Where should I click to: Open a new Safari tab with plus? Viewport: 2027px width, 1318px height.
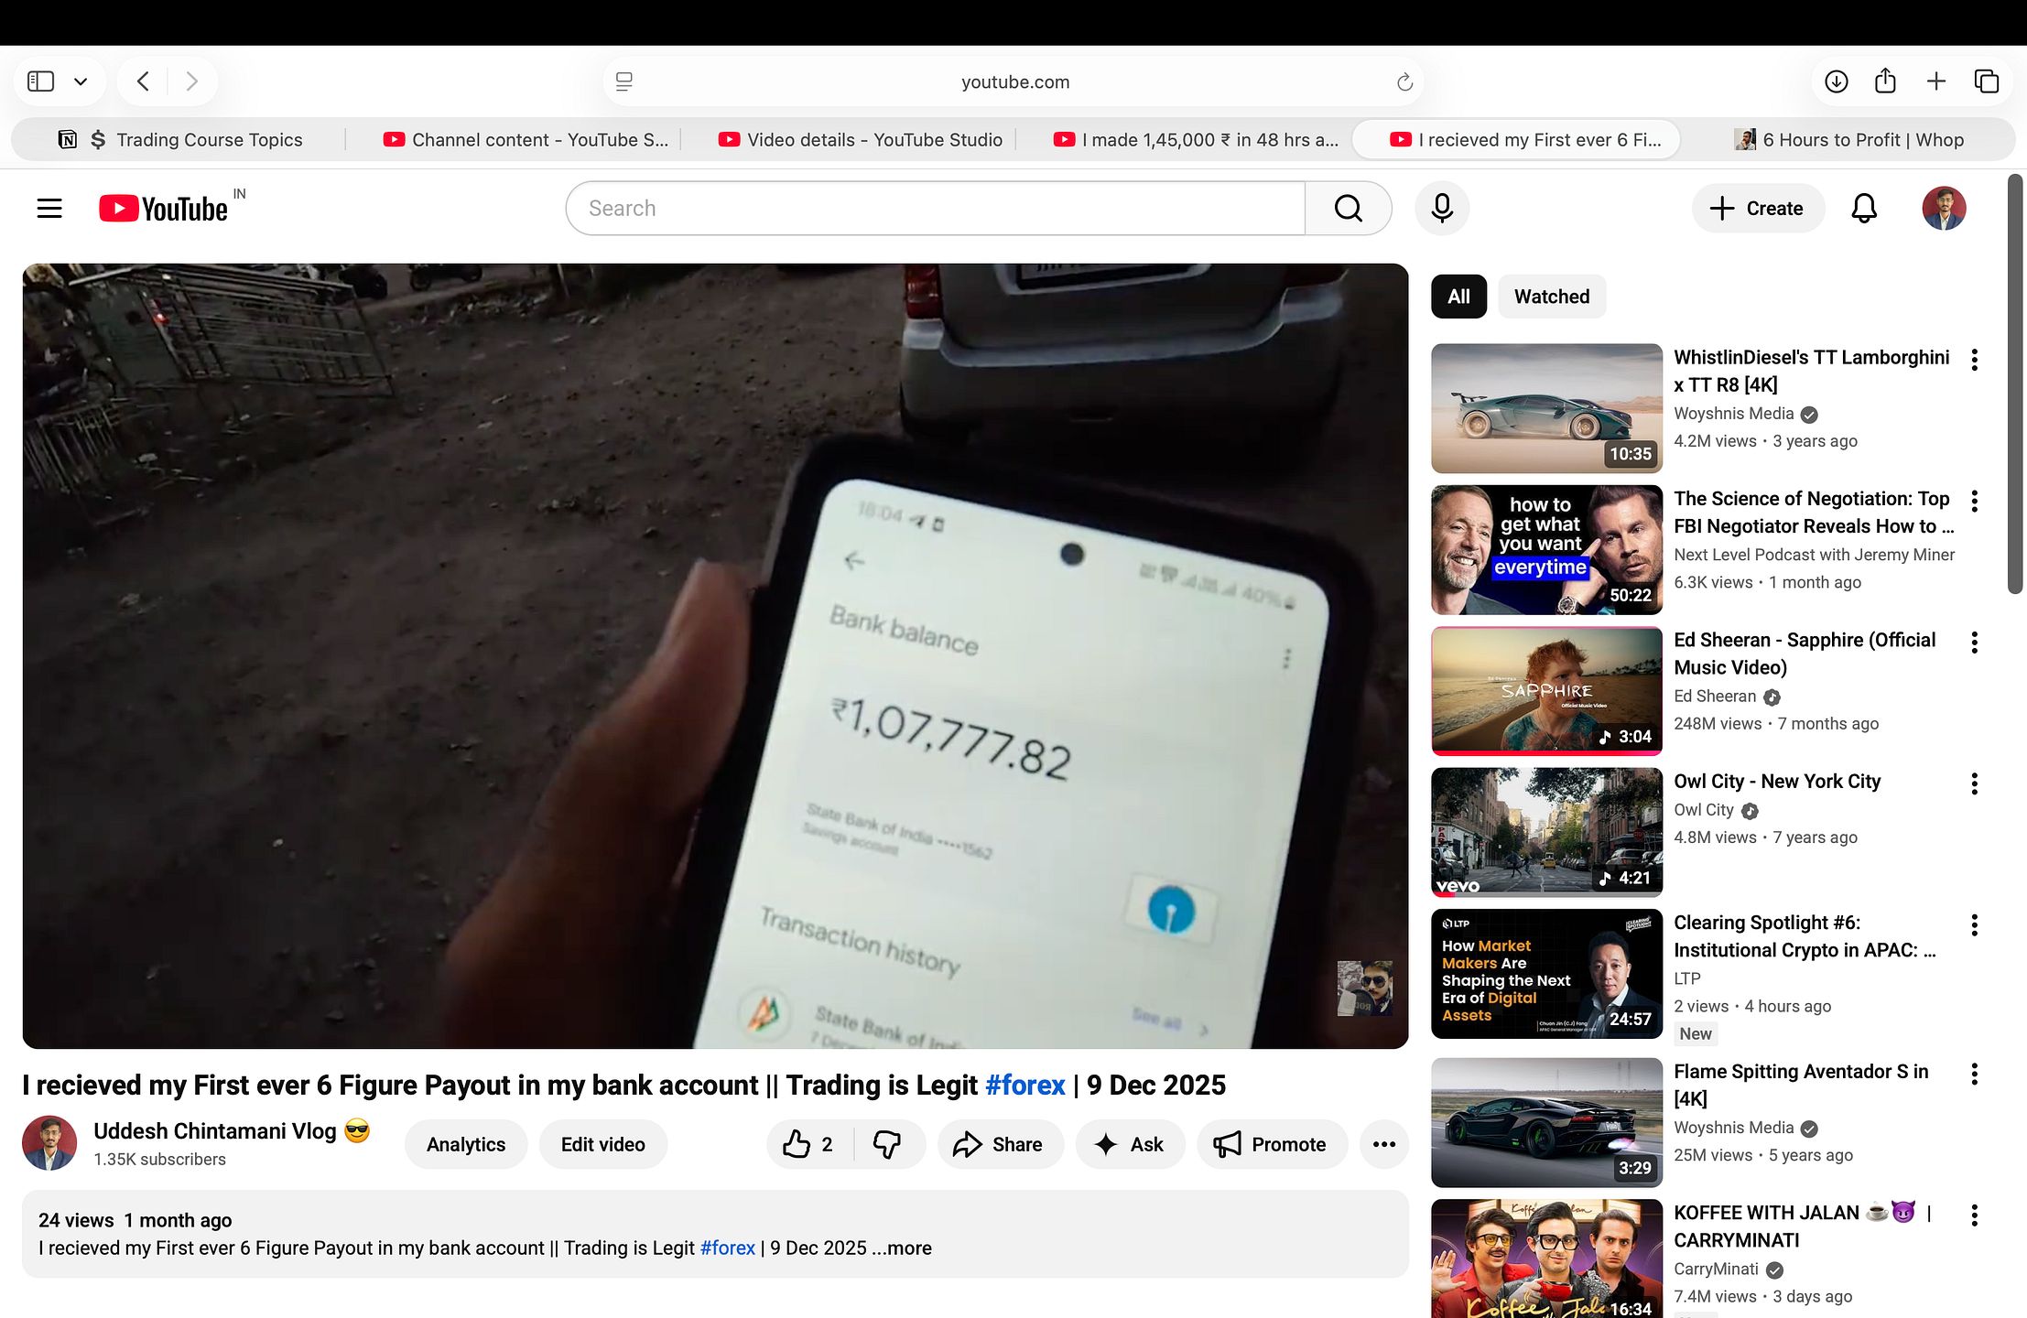pos(1936,81)
